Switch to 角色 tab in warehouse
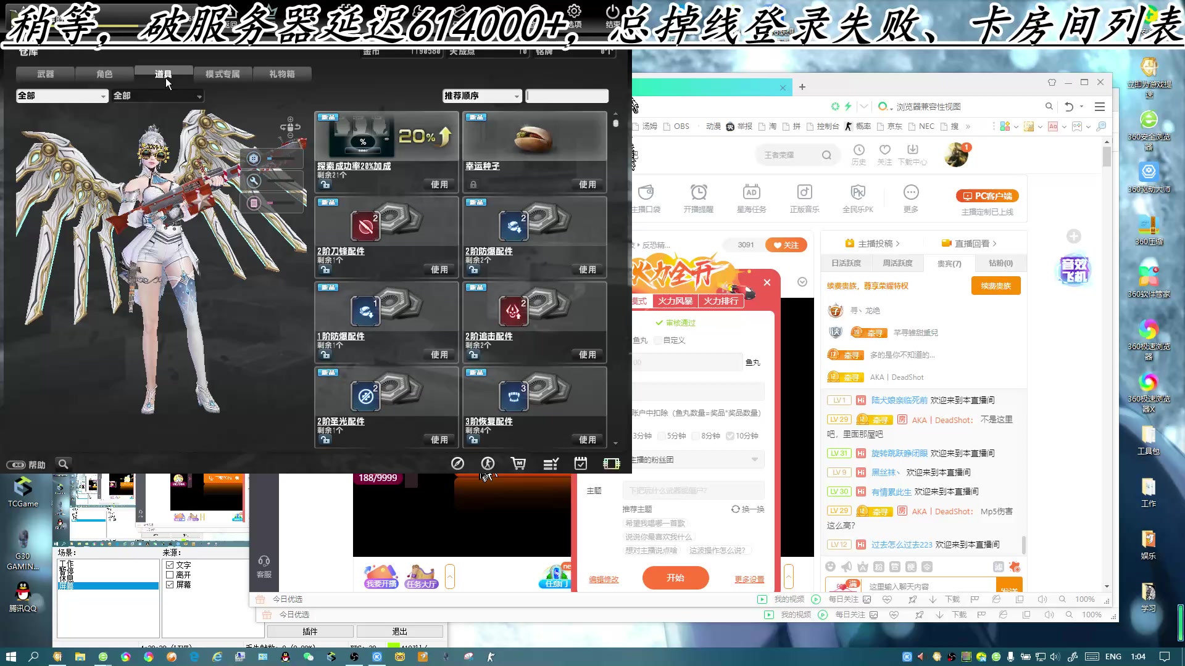This screenshot has width=1185, height=666. tap(104, 74)
